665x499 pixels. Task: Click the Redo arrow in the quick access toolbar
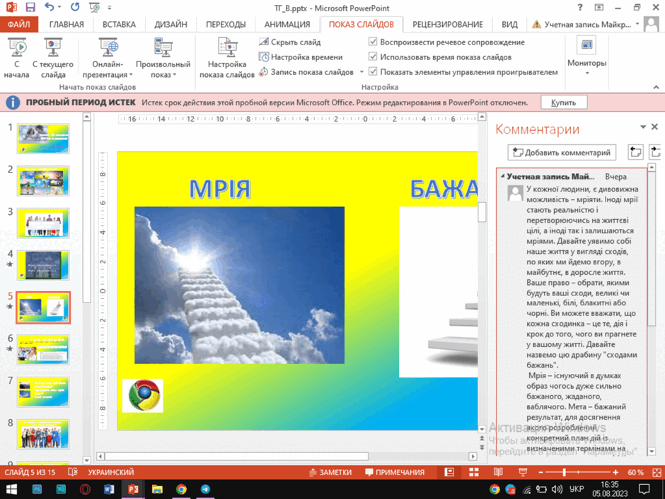[x=75, y=7]
